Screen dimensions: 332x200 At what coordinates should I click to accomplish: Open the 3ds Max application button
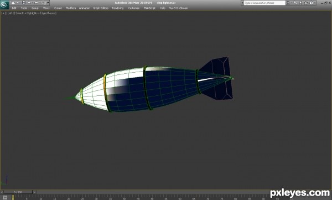(4, 4)
